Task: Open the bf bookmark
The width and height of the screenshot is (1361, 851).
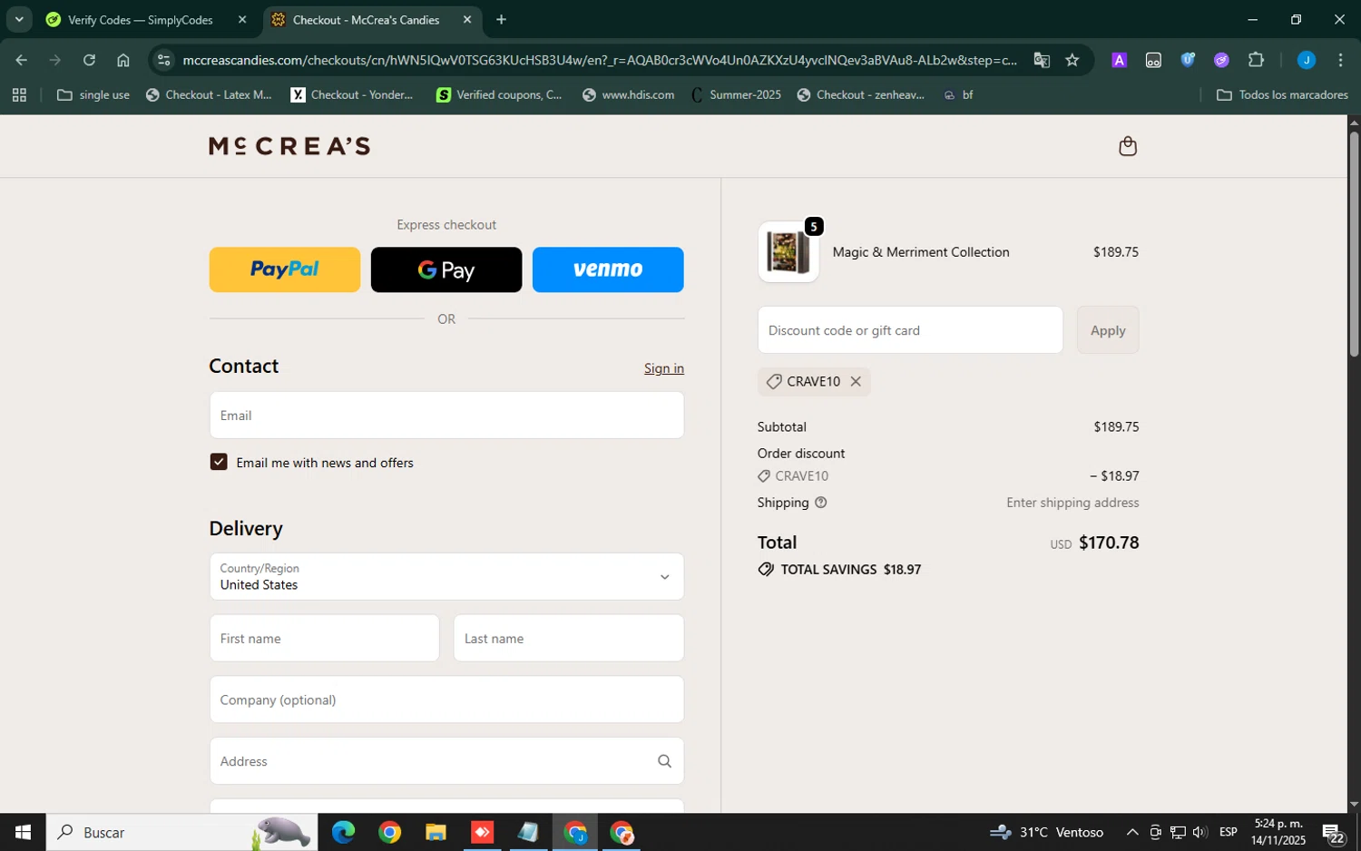Action: click(959, 95)
